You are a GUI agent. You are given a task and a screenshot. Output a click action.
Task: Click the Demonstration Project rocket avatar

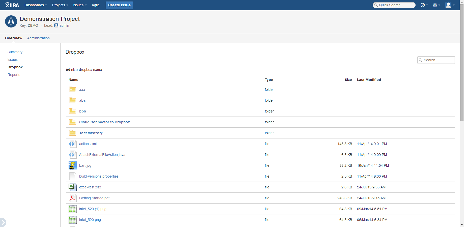(x=11, y=21)
